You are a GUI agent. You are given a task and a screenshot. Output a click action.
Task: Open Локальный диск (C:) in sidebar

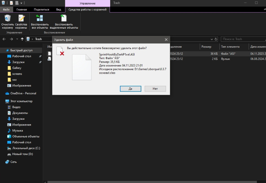[x=26, y=148]
